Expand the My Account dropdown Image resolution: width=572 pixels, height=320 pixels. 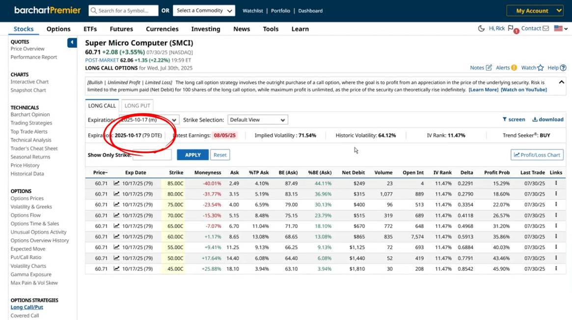[535, 10]
